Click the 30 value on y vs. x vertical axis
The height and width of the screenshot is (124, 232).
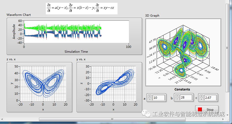tap(87, 67)
